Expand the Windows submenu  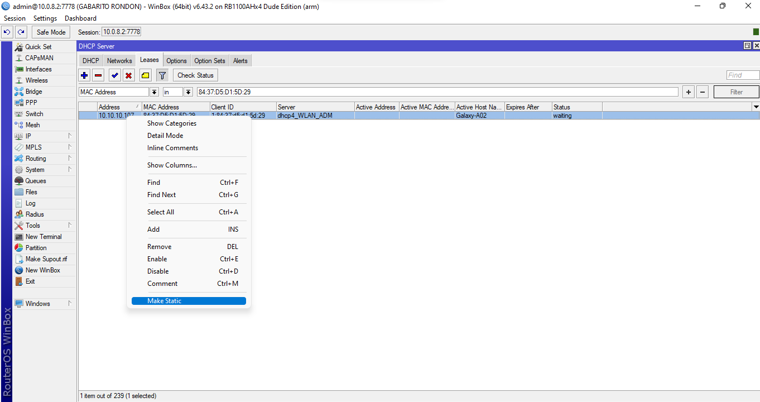(45, 304)
